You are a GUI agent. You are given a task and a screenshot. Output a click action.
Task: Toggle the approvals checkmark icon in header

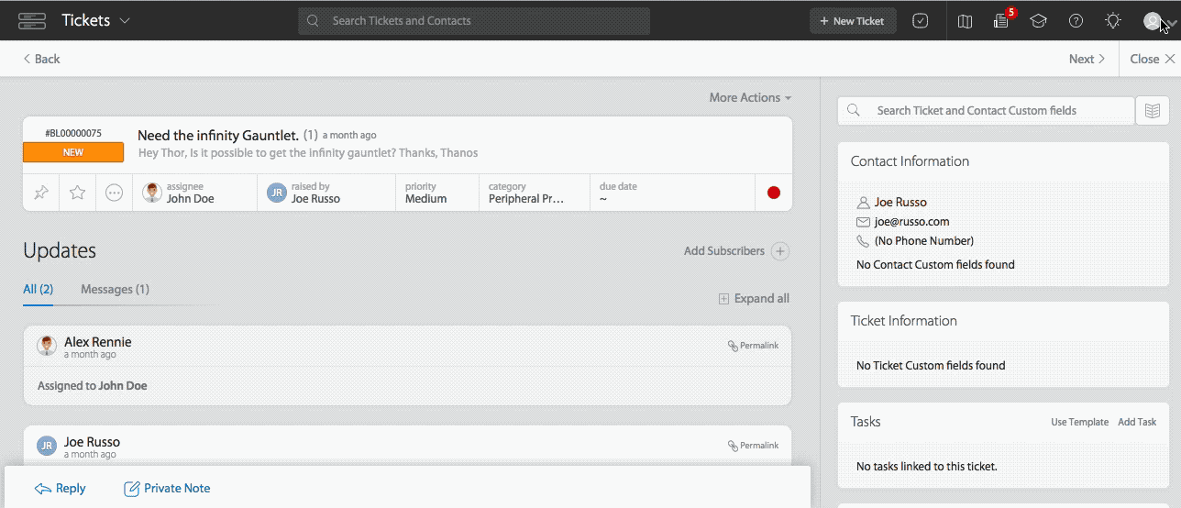(x=921, y=21)
